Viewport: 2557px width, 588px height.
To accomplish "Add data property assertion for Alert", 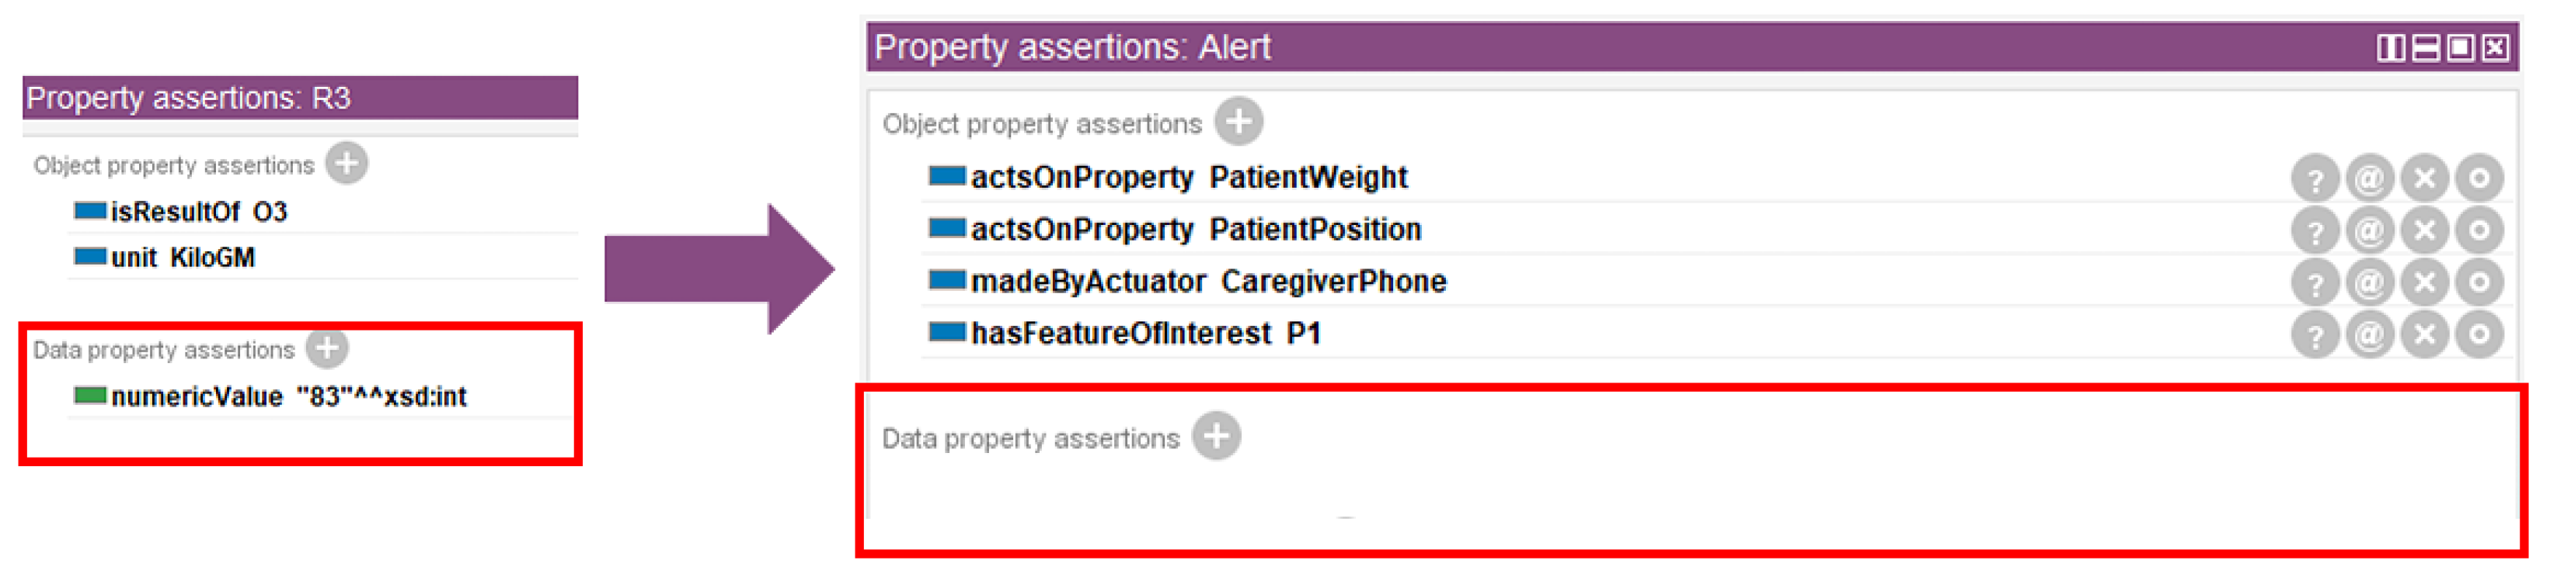I will 1216,436.
